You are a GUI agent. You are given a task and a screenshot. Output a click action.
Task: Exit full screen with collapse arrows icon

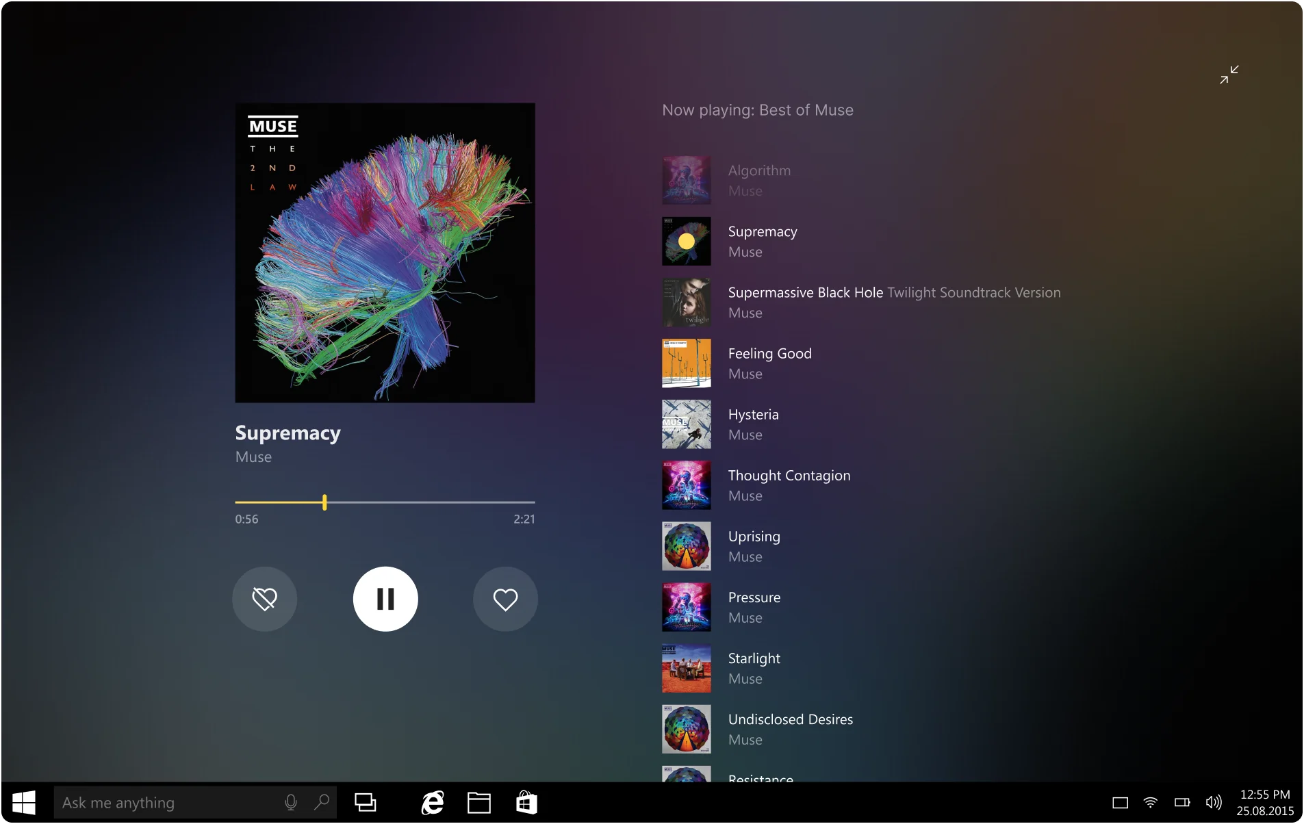click(x=1229, y=75)
